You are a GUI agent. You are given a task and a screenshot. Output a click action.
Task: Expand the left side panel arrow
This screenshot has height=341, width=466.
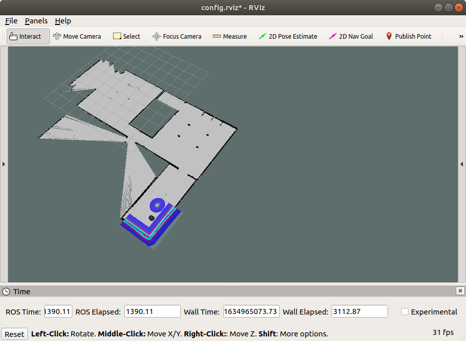pyautogui.click(x=4, y=164)
